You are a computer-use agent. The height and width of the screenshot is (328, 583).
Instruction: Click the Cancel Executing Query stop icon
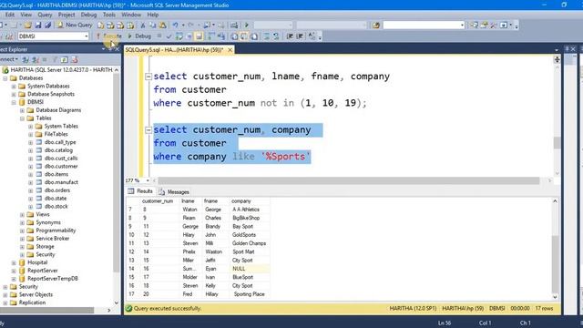point(159,36)
